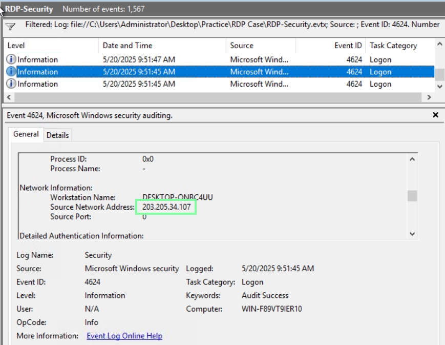Switch to the Details tab
This screenshot has height=345, width=445.
point(58,135)
